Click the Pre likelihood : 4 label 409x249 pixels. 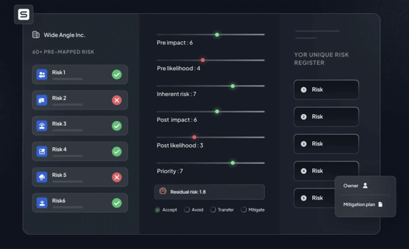pos(179,68)
